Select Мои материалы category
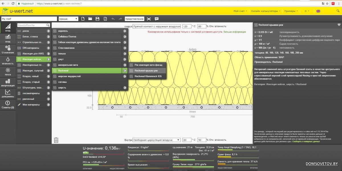This screenshot has height=171, width=342. click(x=34, y=105)
